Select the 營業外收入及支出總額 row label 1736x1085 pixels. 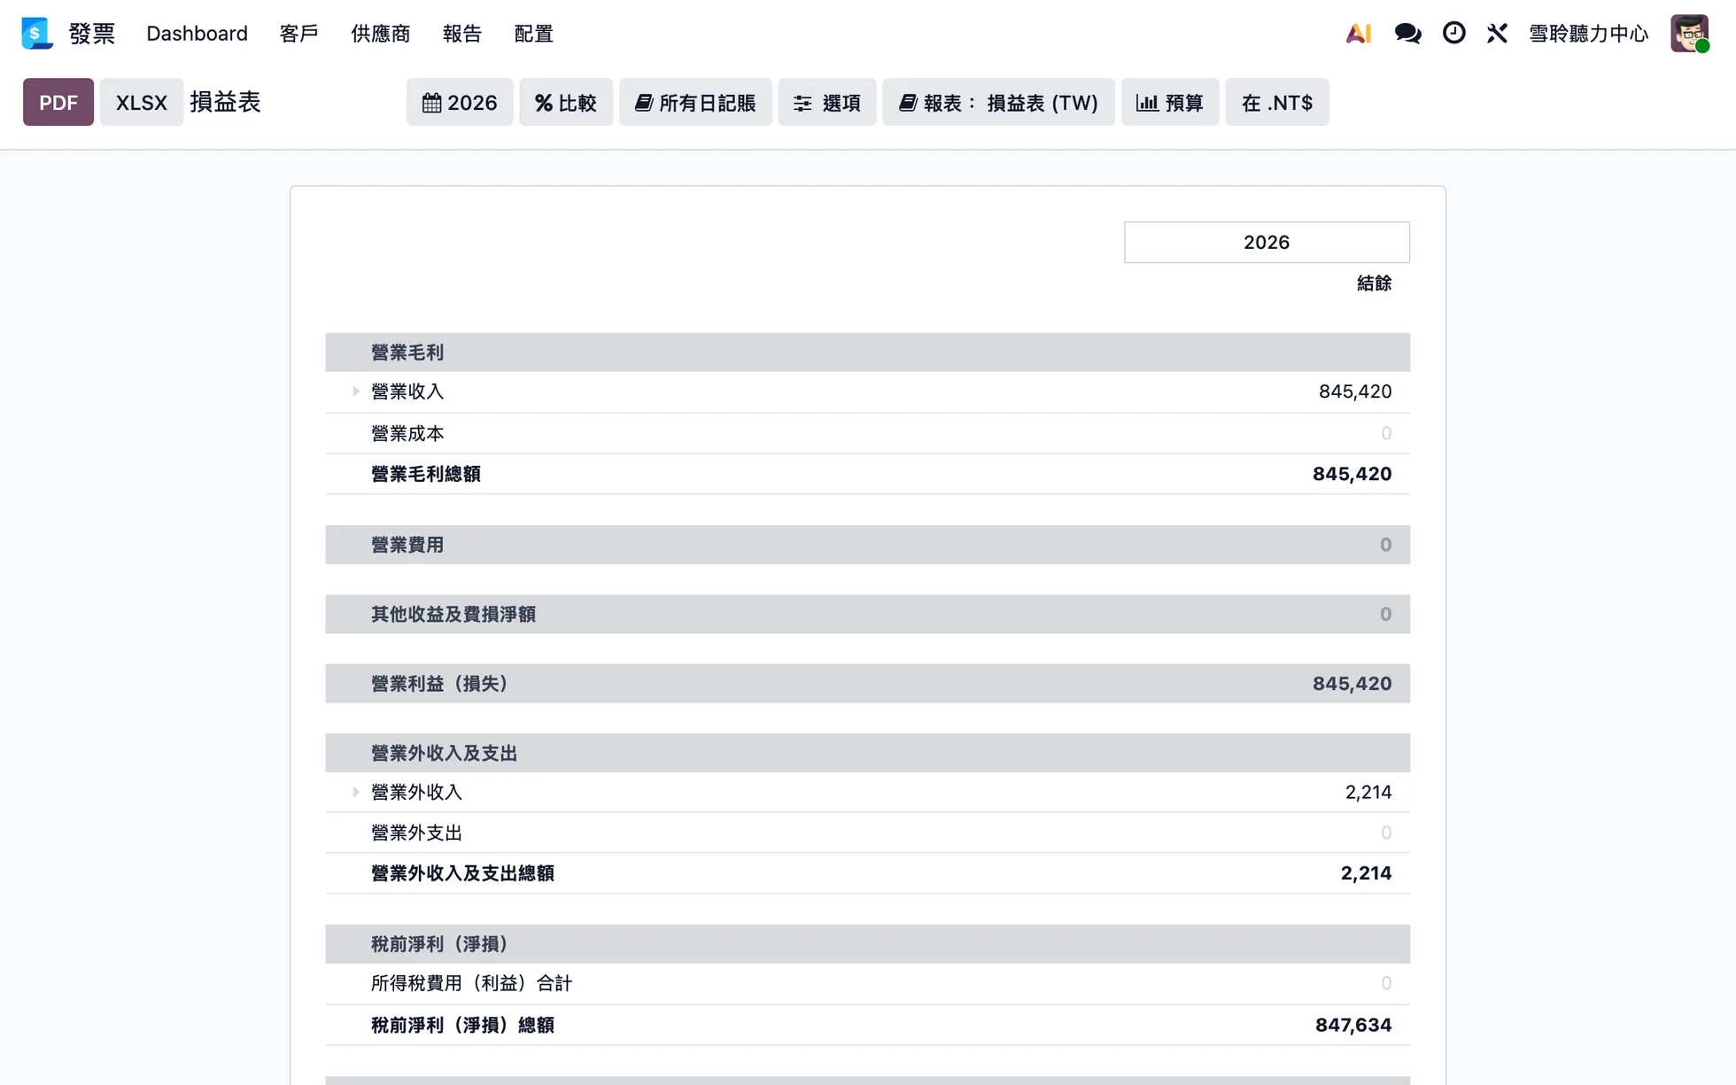[463, 873]
